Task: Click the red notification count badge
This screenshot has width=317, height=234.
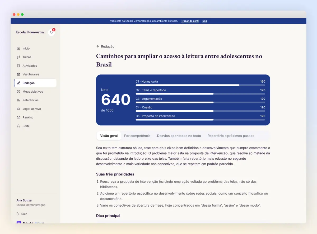Action: [x=54, y=30]
